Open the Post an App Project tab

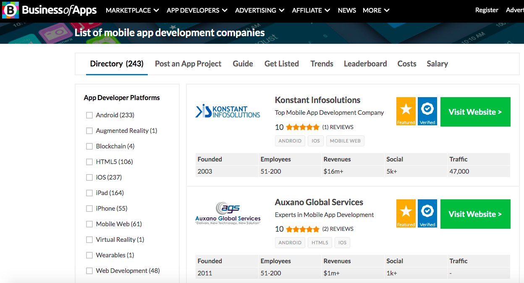point(188,64)
